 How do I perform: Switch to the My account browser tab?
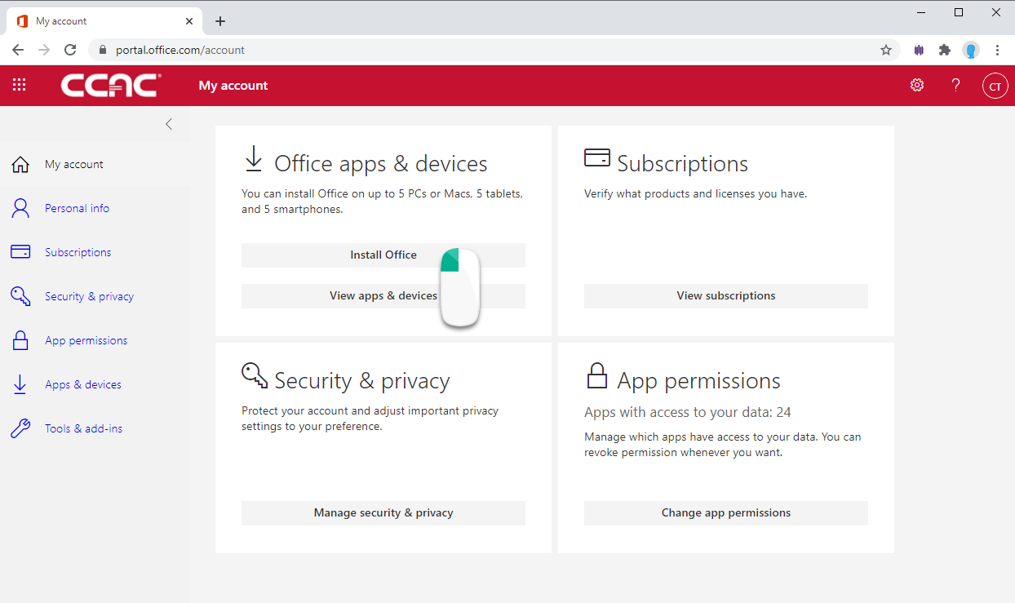(x=90, y=20)
